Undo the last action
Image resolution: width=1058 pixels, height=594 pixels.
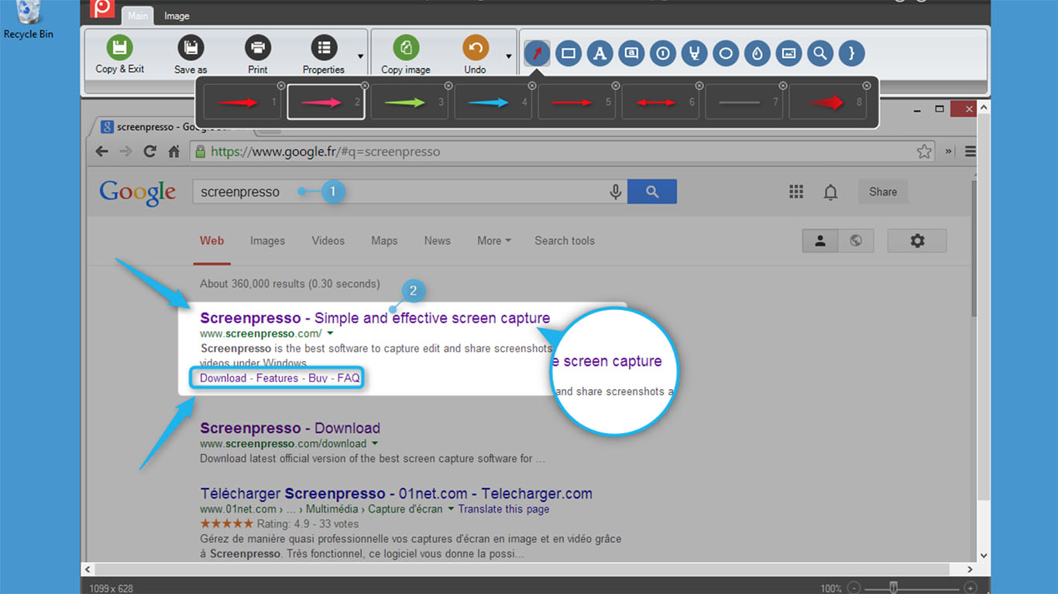tap(476, 54)
